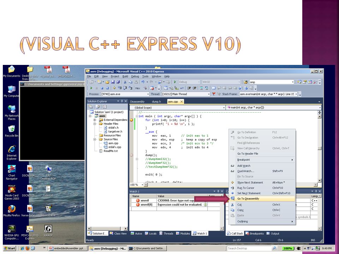Toggle Hex display in debug toolbar
339x254 pixels.
[x=138, y=88]
